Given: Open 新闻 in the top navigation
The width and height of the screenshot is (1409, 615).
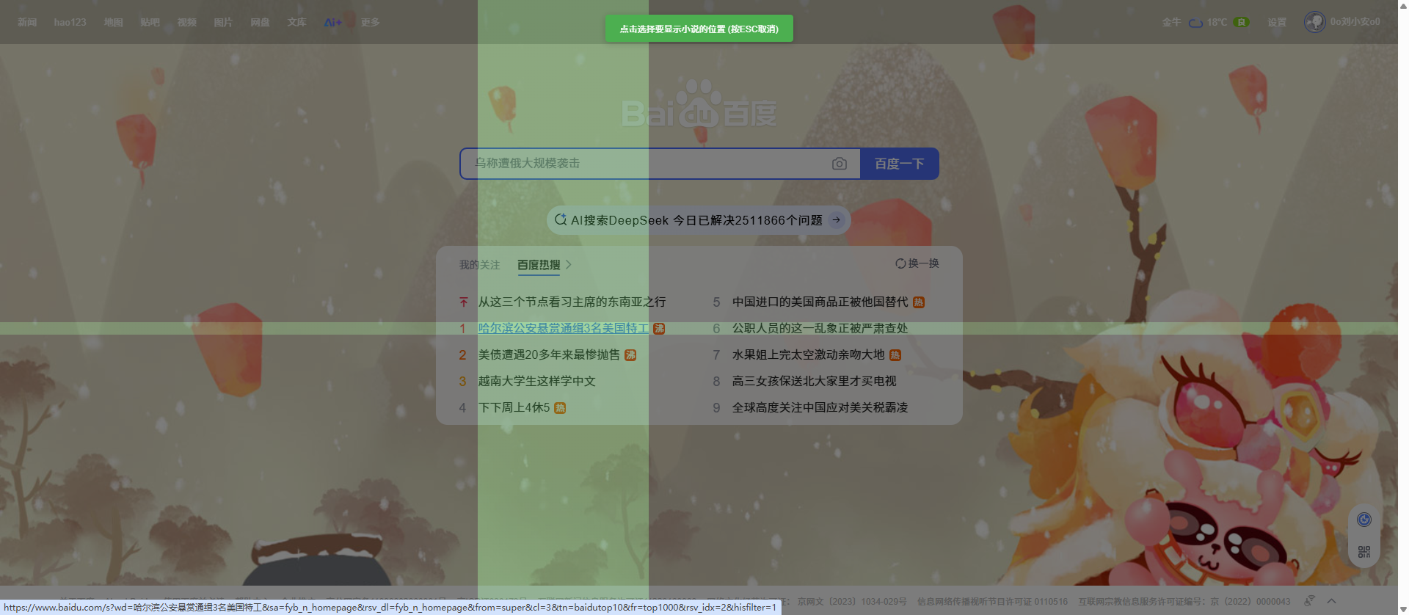Looking at the screenshot, I should coord(27,22).
